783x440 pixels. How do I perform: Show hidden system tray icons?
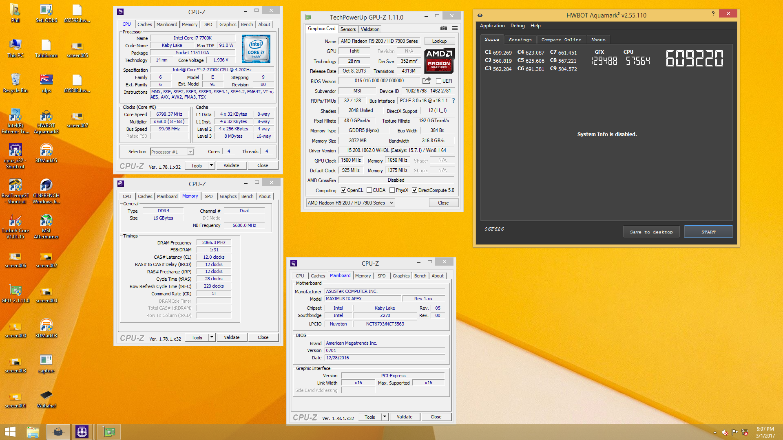[715, 432]
